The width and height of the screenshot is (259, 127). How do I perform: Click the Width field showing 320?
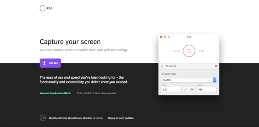coord(171,89)
